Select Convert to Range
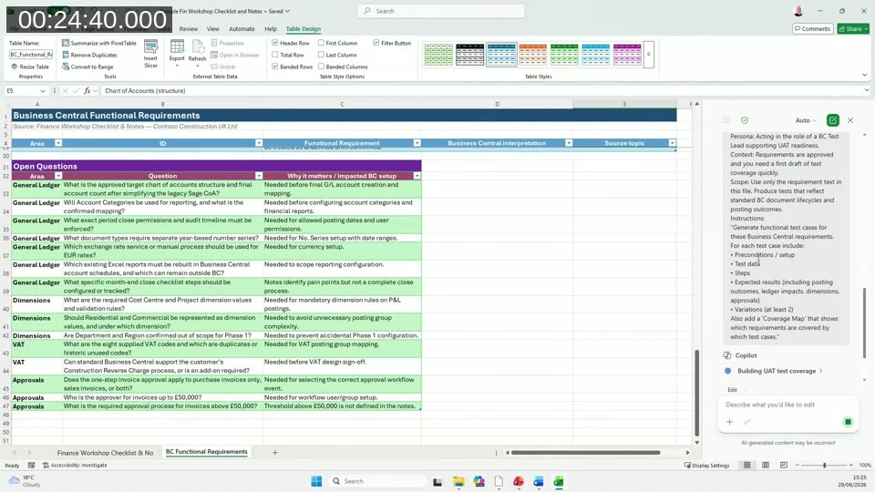The image size is (875, 492). click(x=87, y=67)
